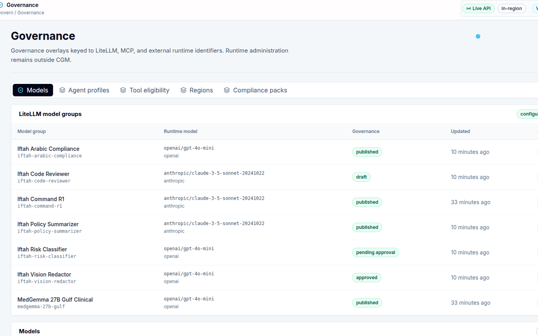Image resolution: width=538 pixels, height=336 pixels.
Task: Click runtime model of Iftah Code Reviewer
Action: click(x=214, y=173)
